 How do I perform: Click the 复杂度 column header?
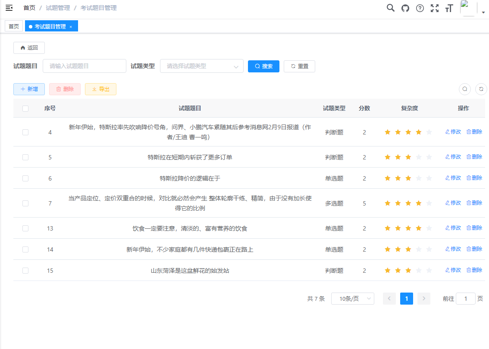tap(410, 109)
